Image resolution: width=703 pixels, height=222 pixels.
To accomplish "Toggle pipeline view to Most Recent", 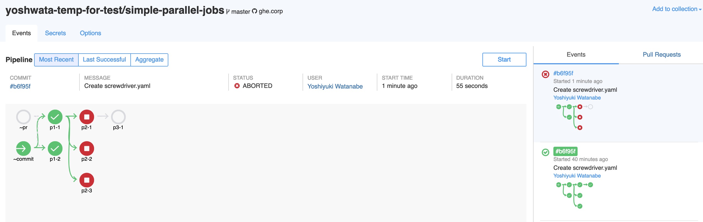I will pyautogui.click(x=56, y=60).
